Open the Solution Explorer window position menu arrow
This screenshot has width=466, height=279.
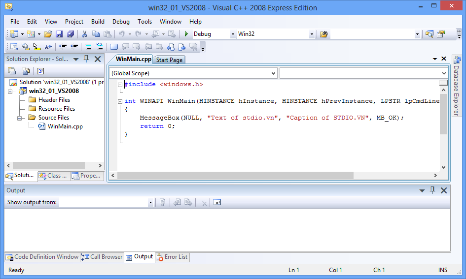point(76,59)
